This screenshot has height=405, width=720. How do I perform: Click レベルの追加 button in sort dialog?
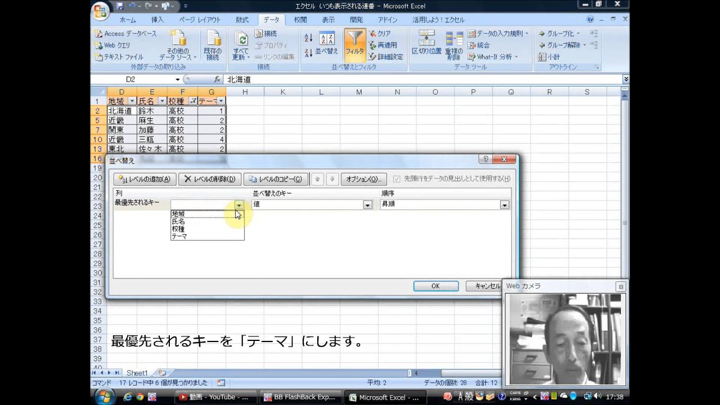click(145, 179)
